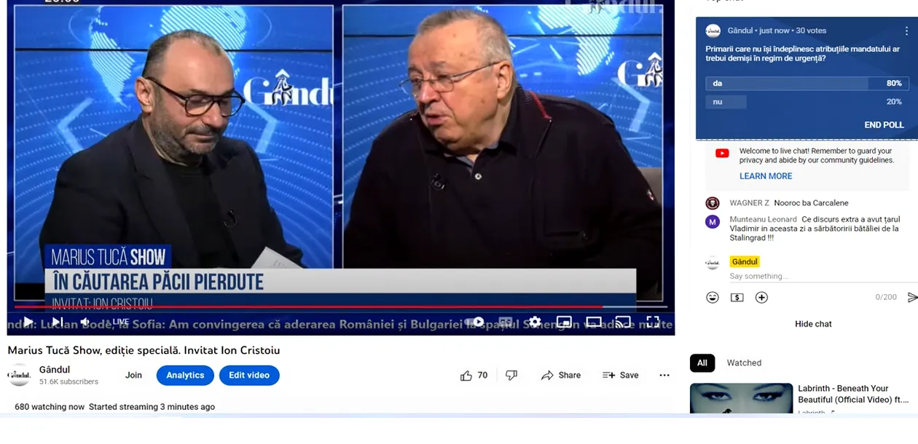Open more actions menu beside Save
Screen dimensions: 918x444
click(x=664, y=376)
